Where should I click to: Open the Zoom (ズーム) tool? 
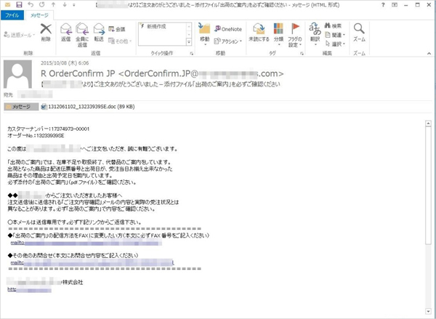click(x=359, y=33)
